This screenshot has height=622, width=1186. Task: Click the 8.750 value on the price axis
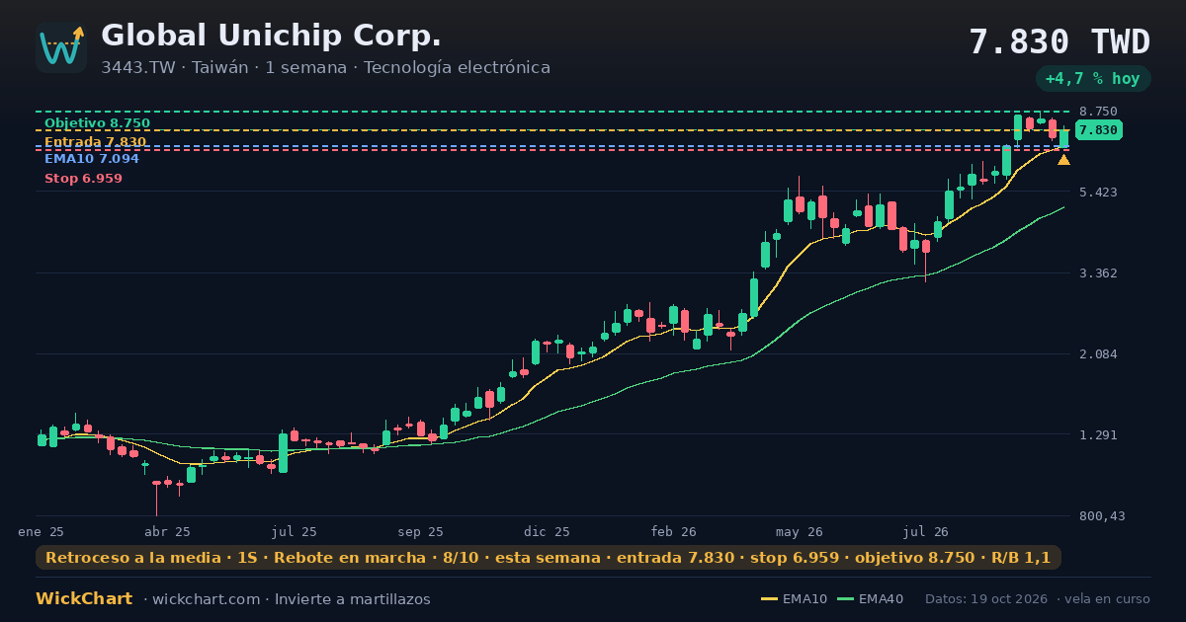1098,112
